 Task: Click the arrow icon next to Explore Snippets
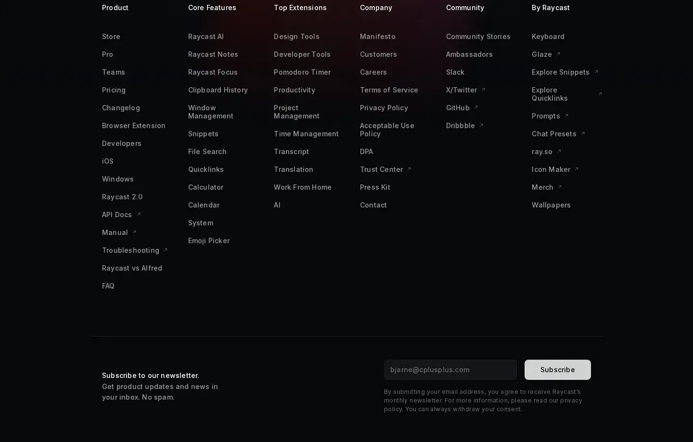coord(596,72)
